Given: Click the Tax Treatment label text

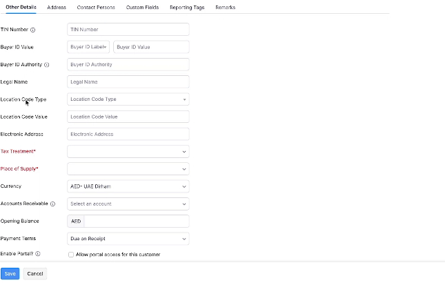Looking at the screenshot, I should coord(18,151).
